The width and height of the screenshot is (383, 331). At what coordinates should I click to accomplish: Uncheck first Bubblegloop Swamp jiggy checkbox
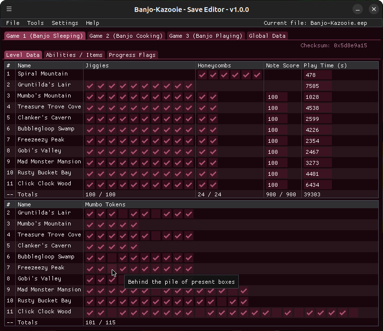click(90, 130)
